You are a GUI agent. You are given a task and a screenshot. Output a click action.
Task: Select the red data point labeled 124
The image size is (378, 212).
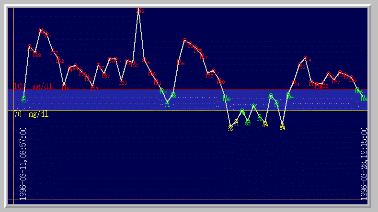pyautogui.click(x=294, y=82)
